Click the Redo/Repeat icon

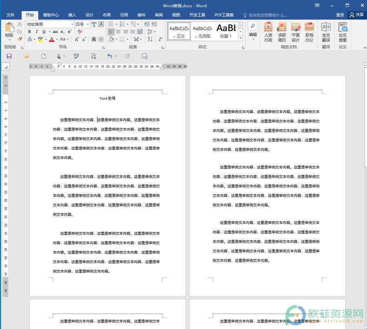(x=127, y=56)
